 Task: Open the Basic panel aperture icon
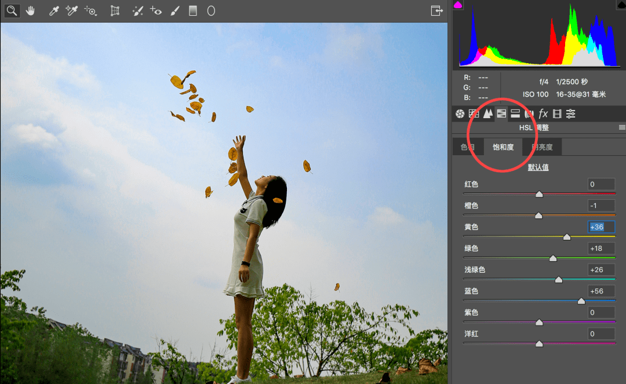[460, 114]
